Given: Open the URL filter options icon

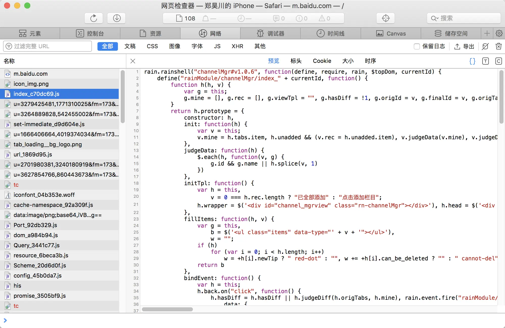Looking at the screenshot, I should pos(9,46).
